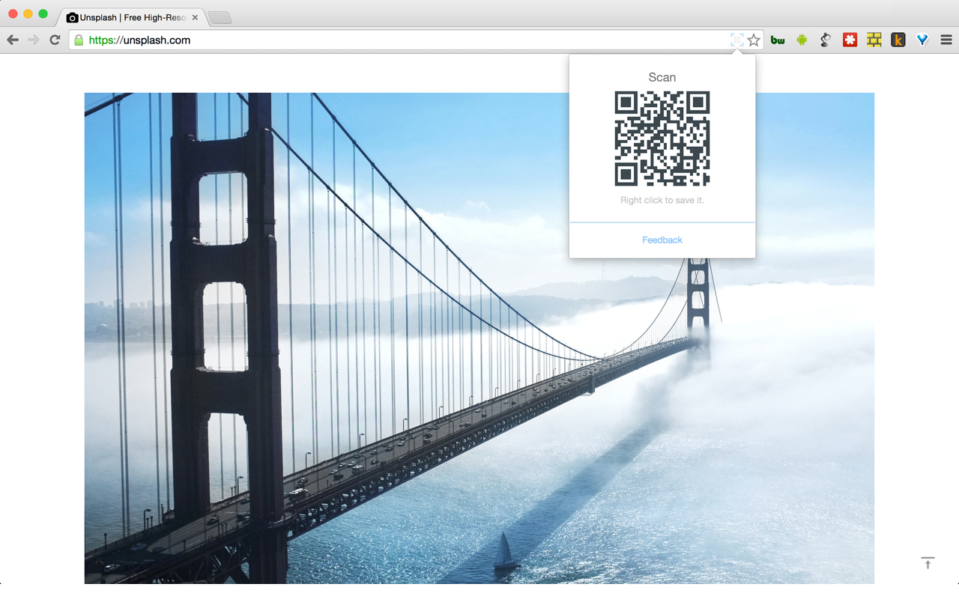Screen dimensions: 959x599
Task: Click 'Right click to save it' text
Action: point(662,200)
